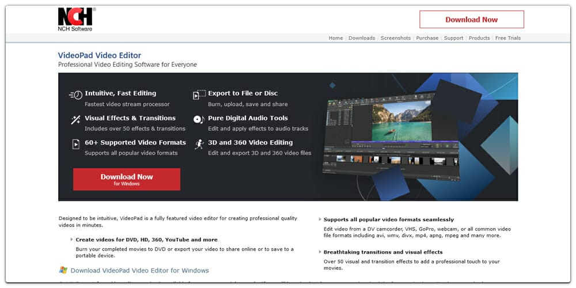Click the Pure Digital Audio Tools heading
Viewport: 576px width, 288px height.
[248, 118]
